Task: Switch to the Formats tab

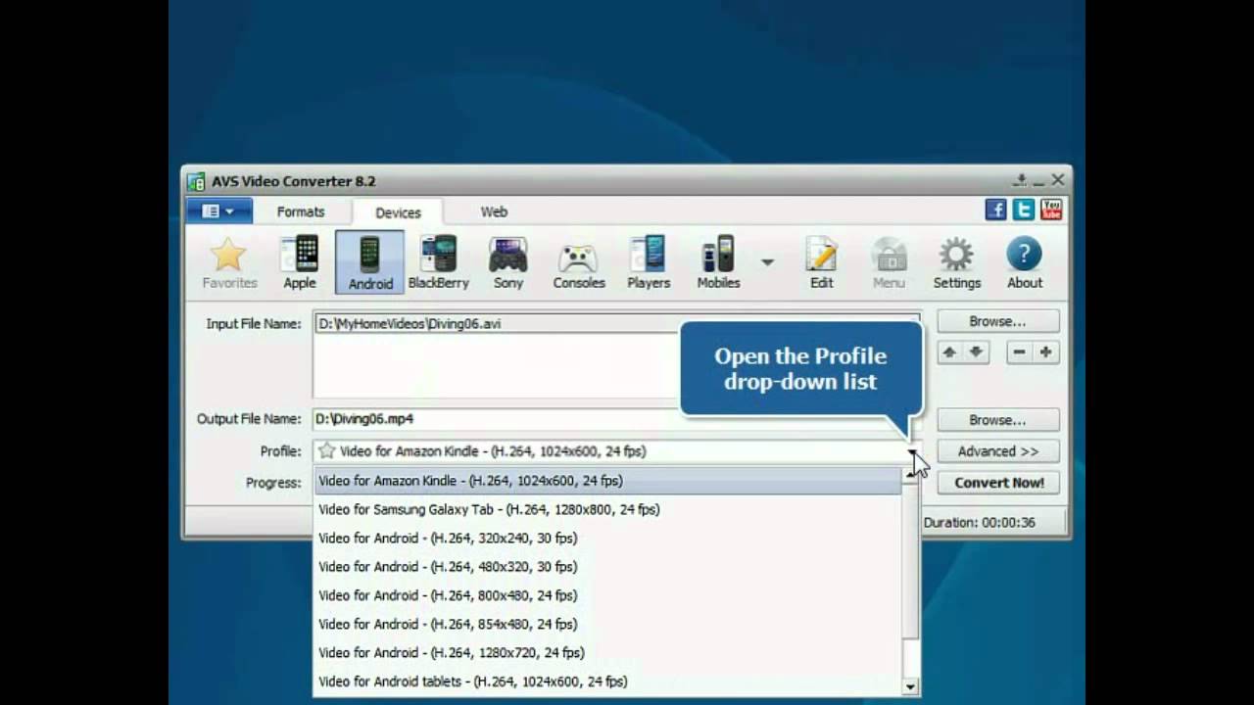Action: 300,211
